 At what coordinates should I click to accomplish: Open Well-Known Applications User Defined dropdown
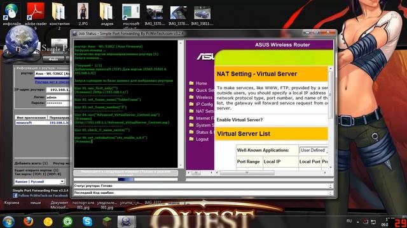coord(314,150)
